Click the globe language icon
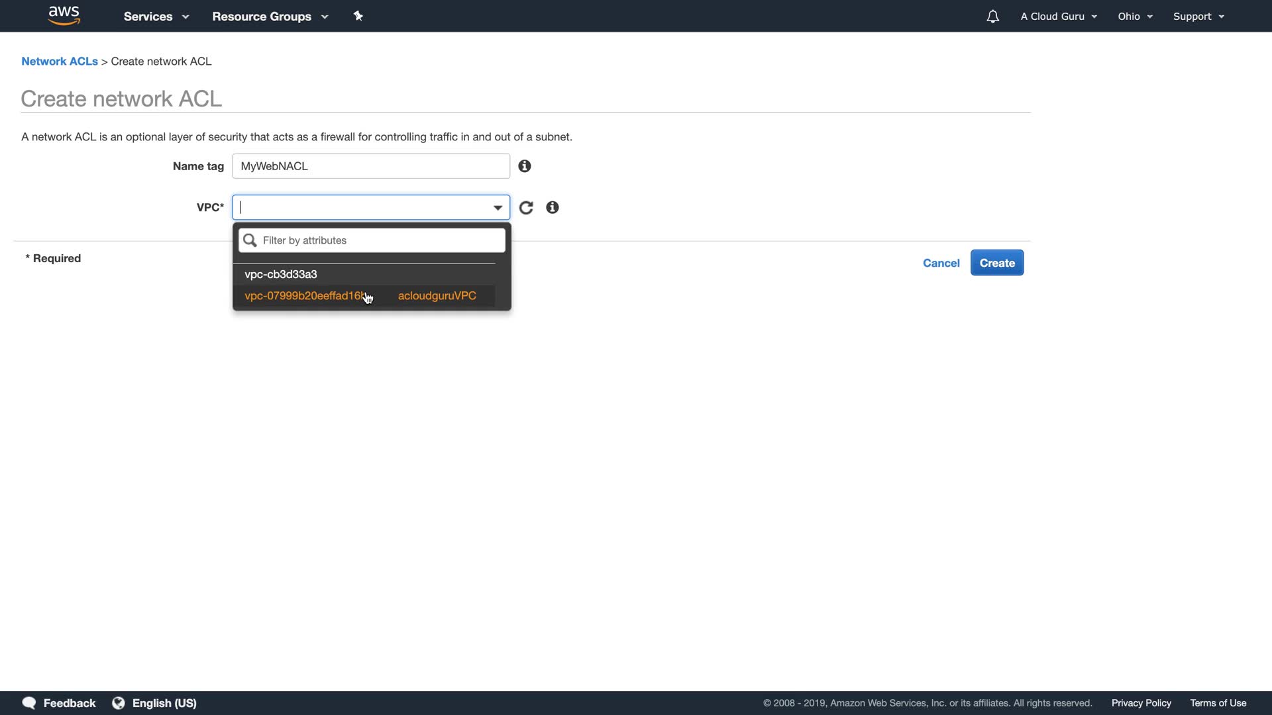The image size is (1272, 715). [x=119, y=703]
